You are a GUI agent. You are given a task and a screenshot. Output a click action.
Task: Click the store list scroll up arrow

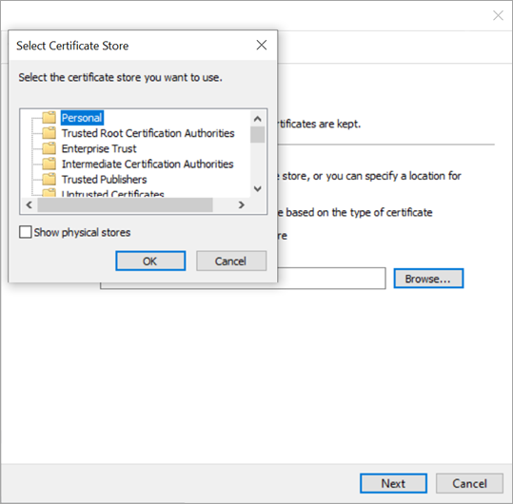258,119
